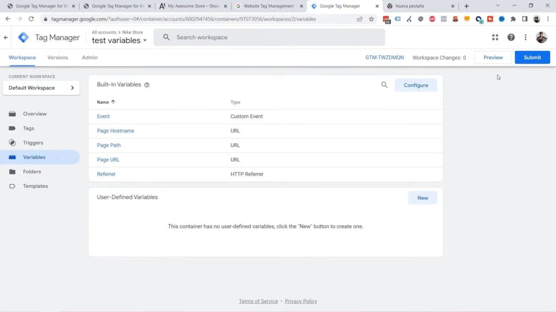Viewport: 556px width, 312px height.
Task: Click the Variables brick icon in sidebar
Action: (12, 157)
